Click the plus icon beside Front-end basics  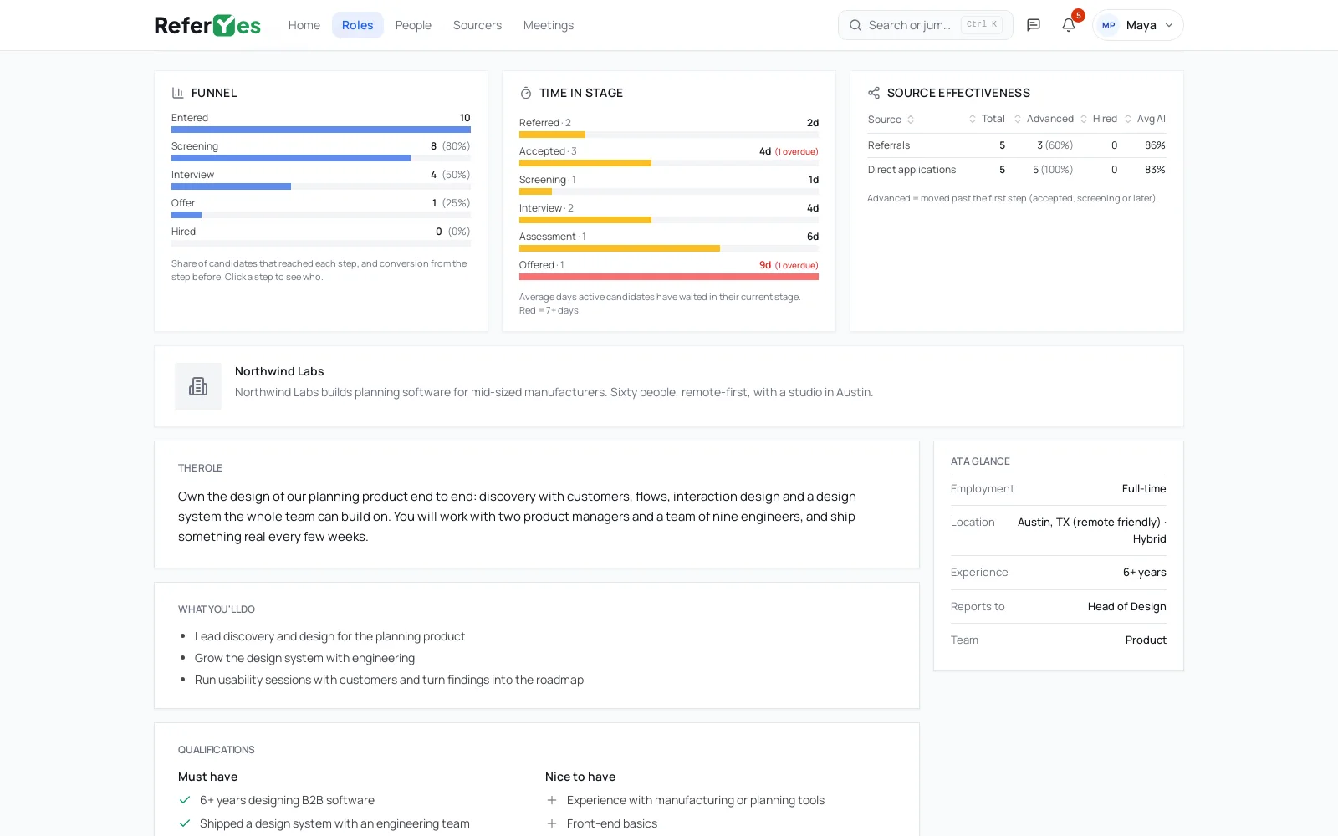552,823
